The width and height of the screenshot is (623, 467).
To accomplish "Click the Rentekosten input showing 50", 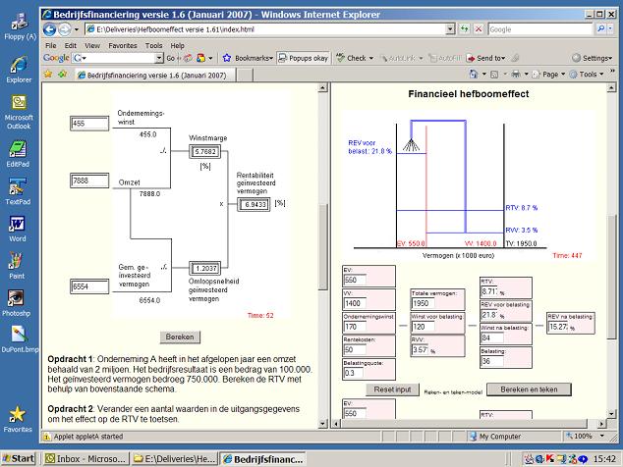I will (x=355, y=350).
